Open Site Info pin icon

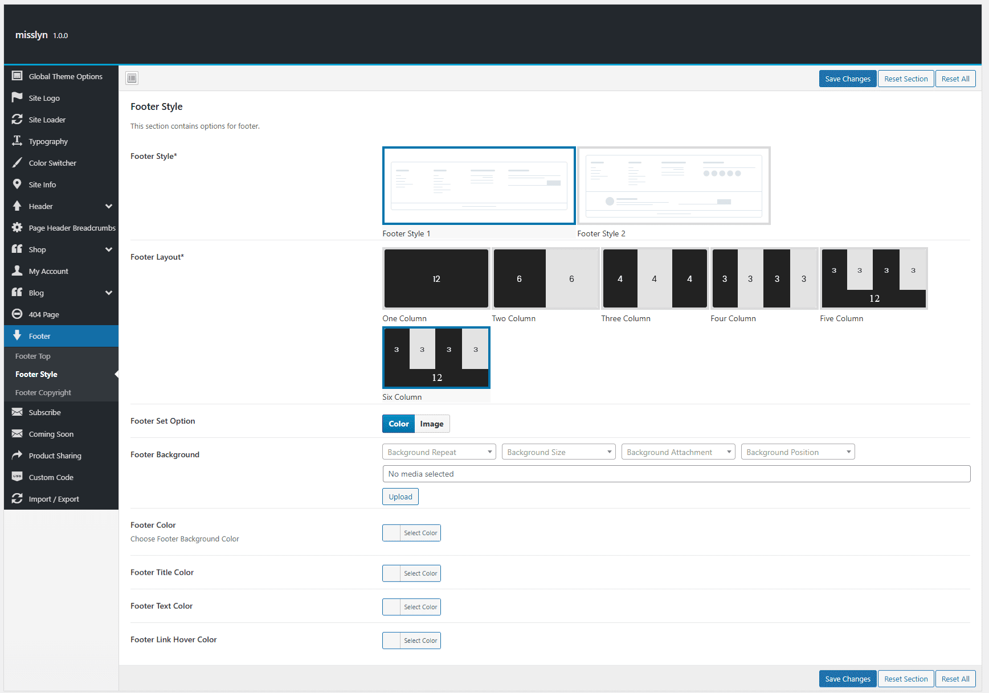17,184
